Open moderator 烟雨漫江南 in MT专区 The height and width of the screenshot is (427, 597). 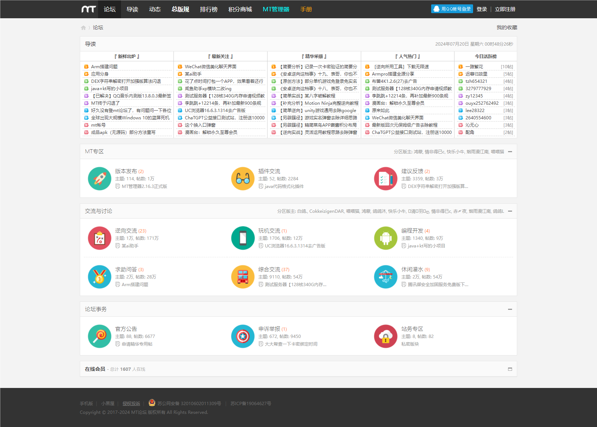coord(478,151)
